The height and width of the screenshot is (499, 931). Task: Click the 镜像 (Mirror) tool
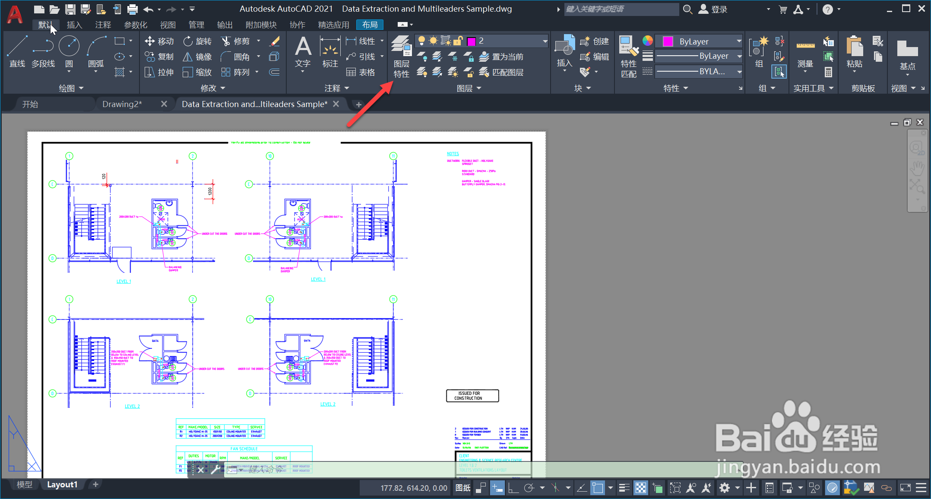[x=197, y=57]
